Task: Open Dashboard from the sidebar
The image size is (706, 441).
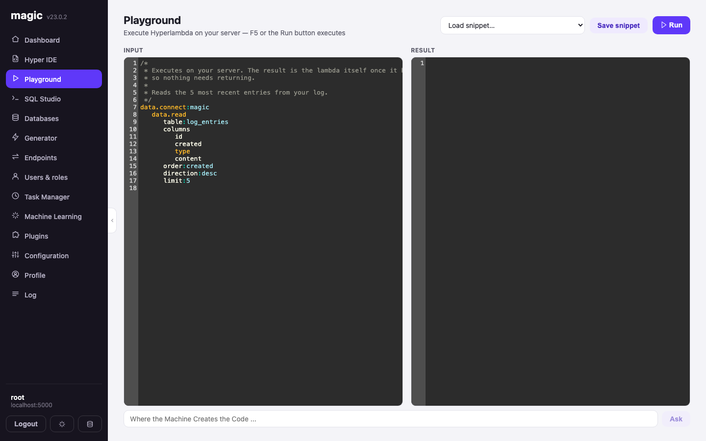Action: pos(54,40)
